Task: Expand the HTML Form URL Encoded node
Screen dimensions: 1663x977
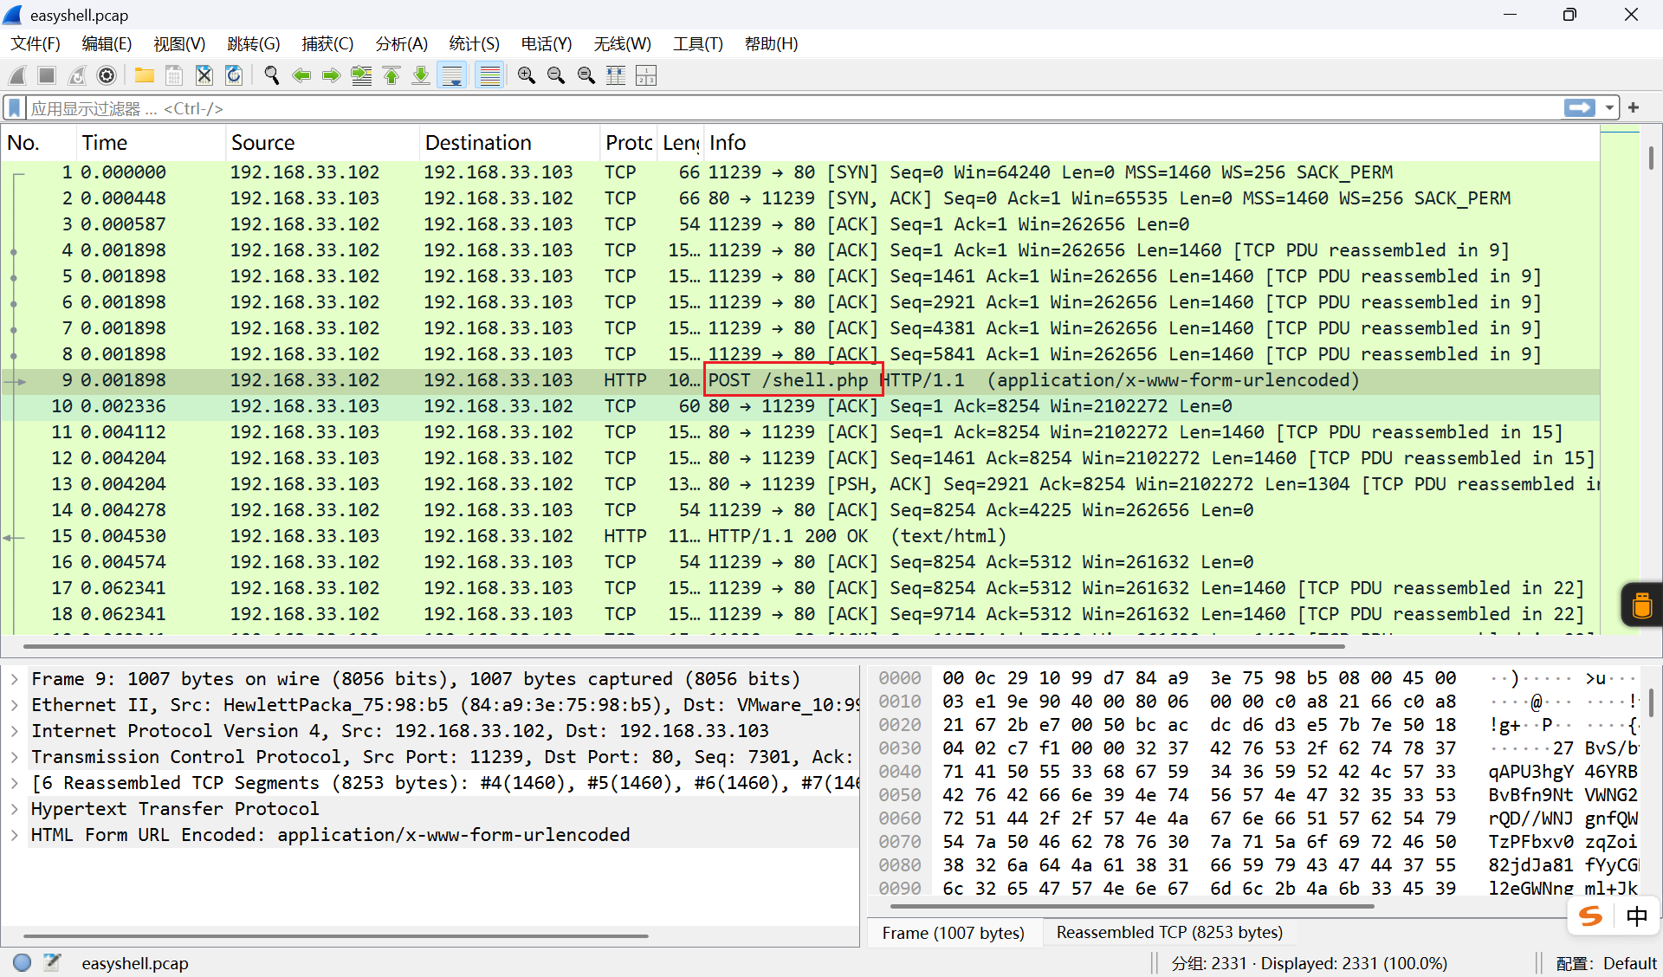Action: [15, 835]
